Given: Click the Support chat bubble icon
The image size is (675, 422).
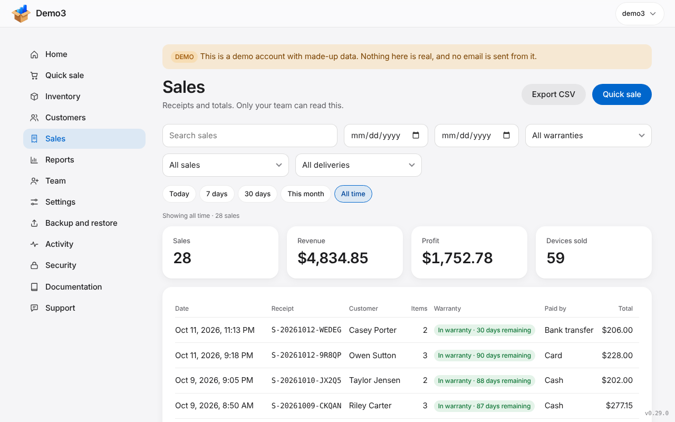Looking at the screenshot, I should click(x=34, y=308).
